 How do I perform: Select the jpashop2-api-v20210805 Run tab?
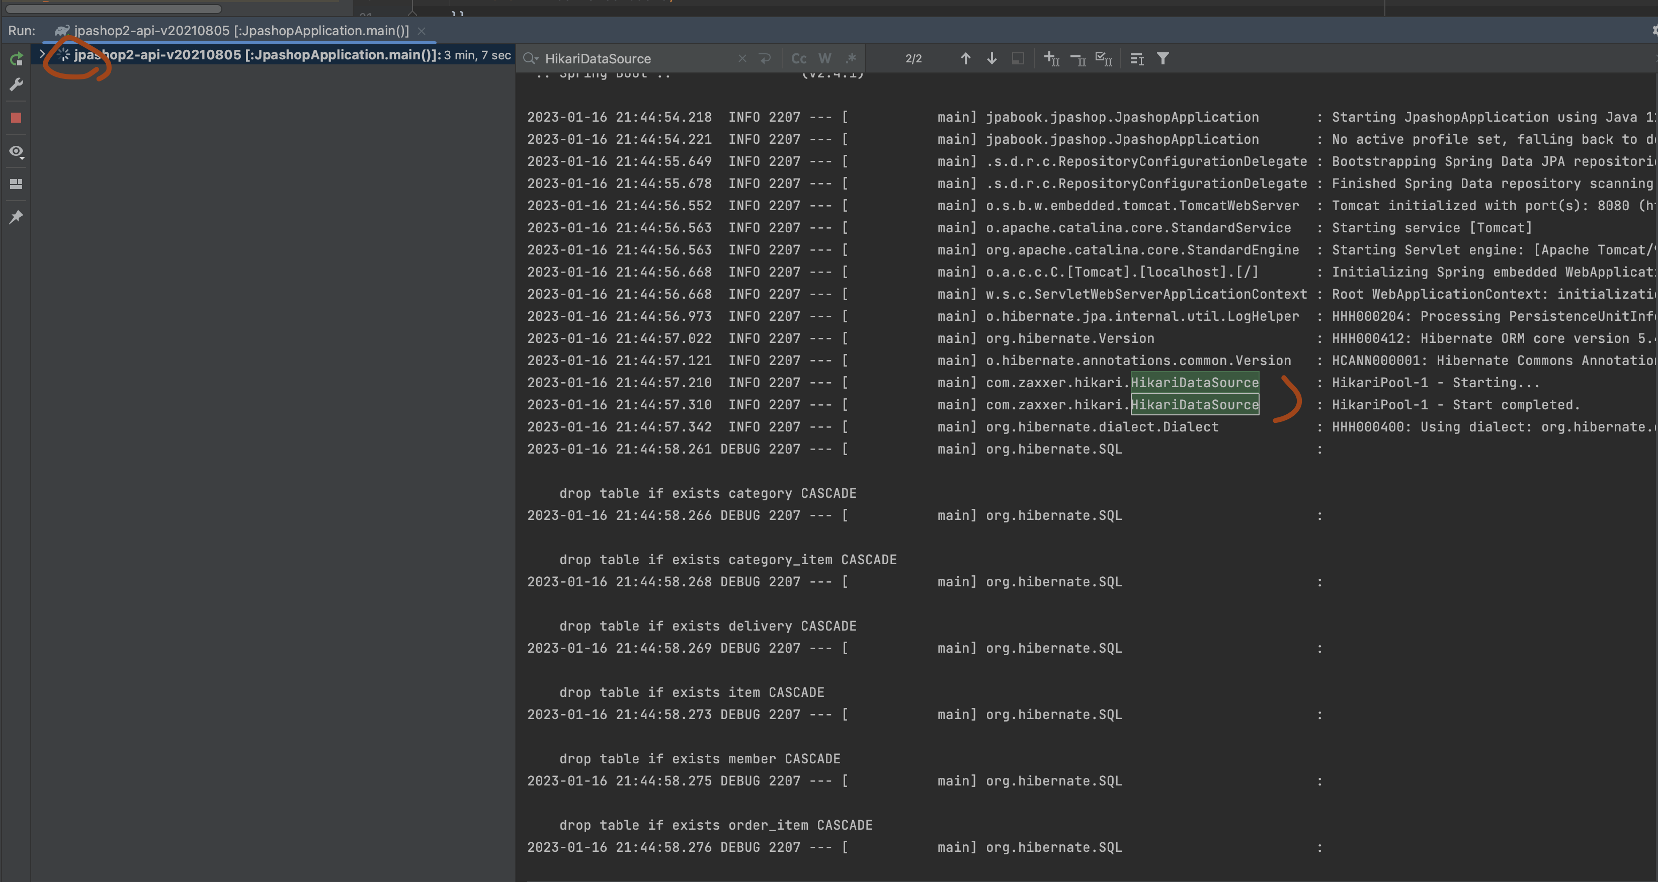241,30
